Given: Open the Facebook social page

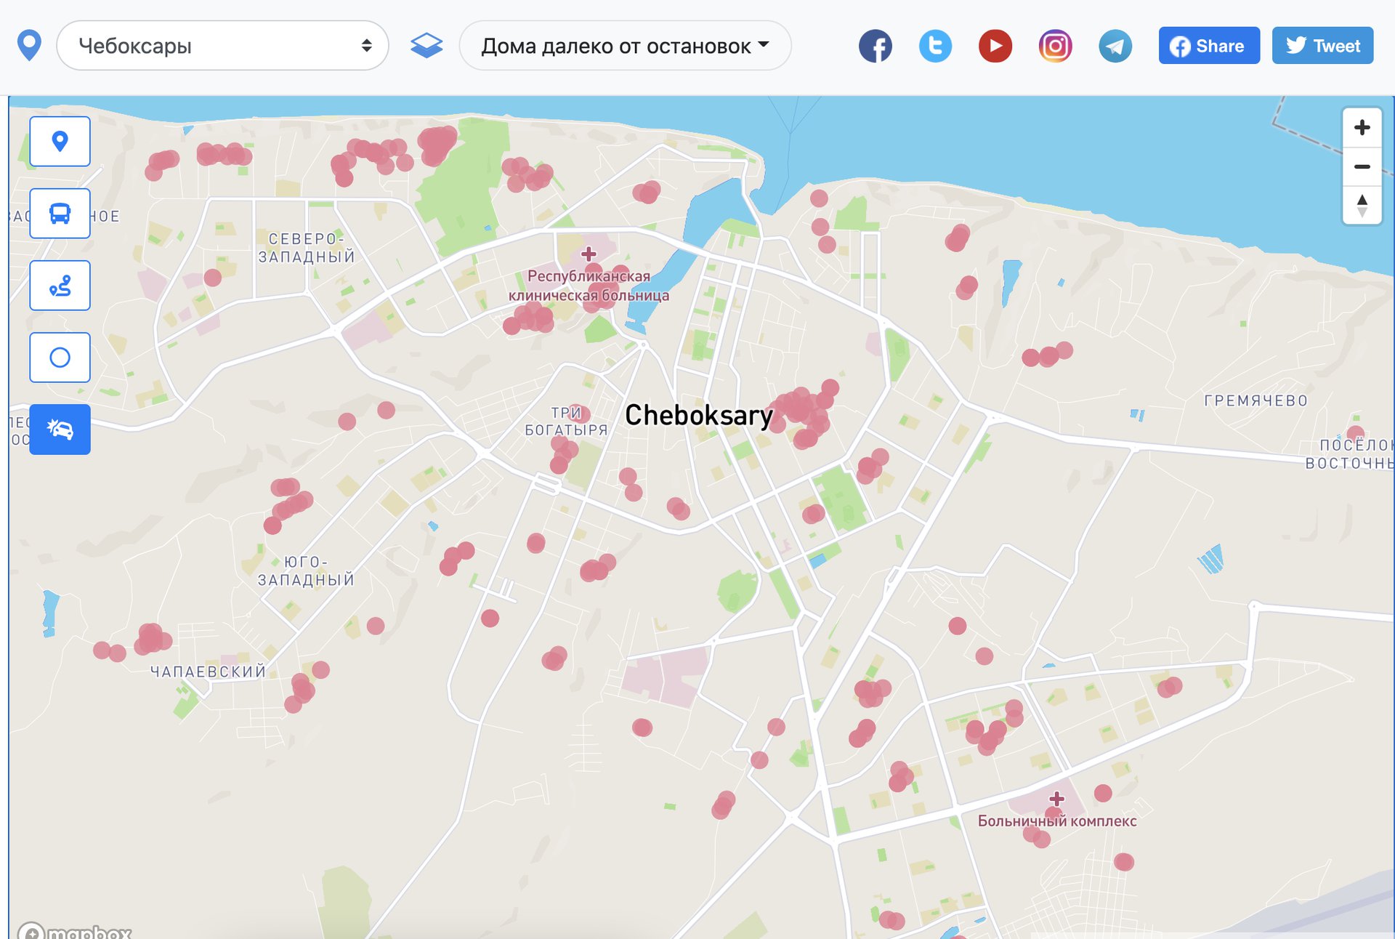Looking at the screenshot, I should pyautogui.click(x=875, y=46).
